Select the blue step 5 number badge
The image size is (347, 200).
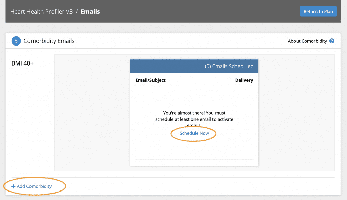(16, 41)
